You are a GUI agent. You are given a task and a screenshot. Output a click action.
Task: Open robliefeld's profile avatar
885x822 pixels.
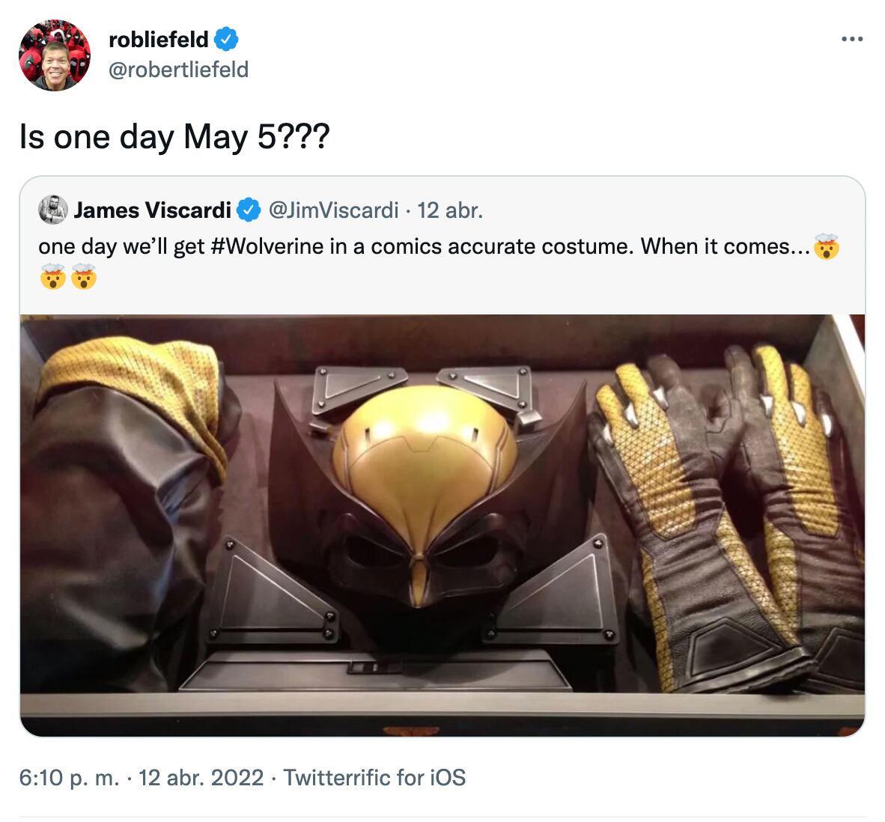[54, 55]
